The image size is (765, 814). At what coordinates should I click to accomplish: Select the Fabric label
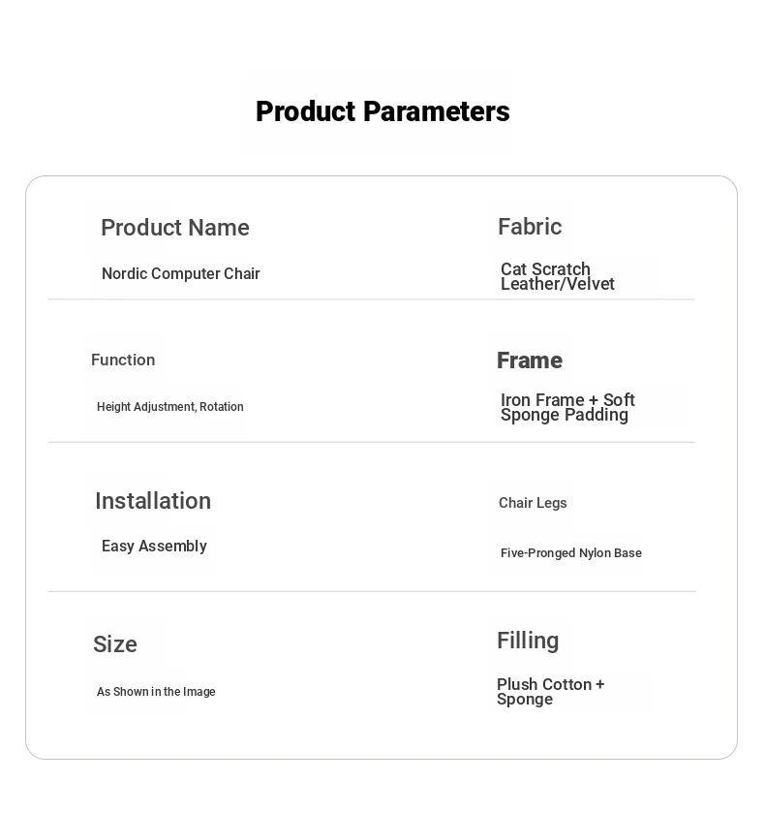point(530,227)
